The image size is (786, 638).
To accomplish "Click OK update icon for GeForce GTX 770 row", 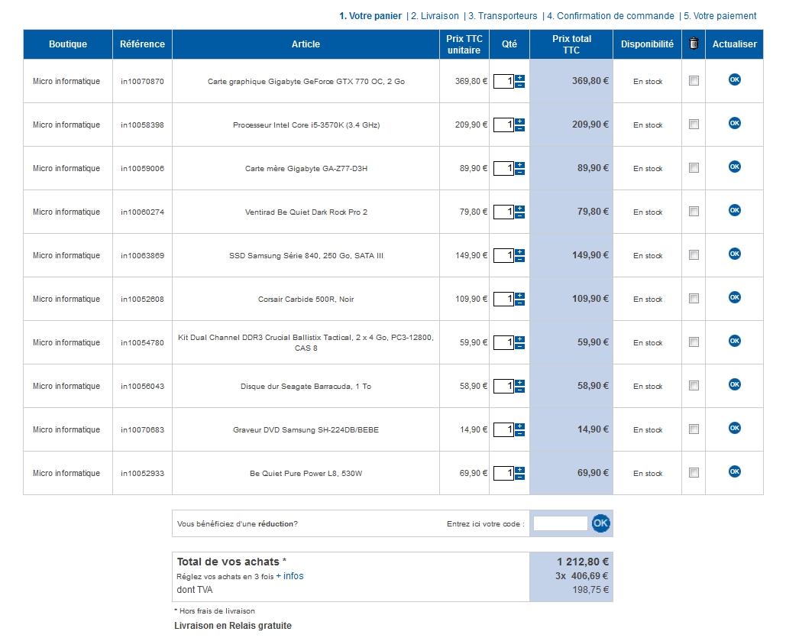I will coord(734,79).
